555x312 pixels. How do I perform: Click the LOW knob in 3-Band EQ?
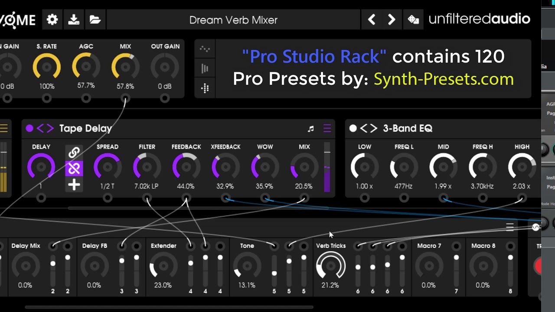pos(365,167)
